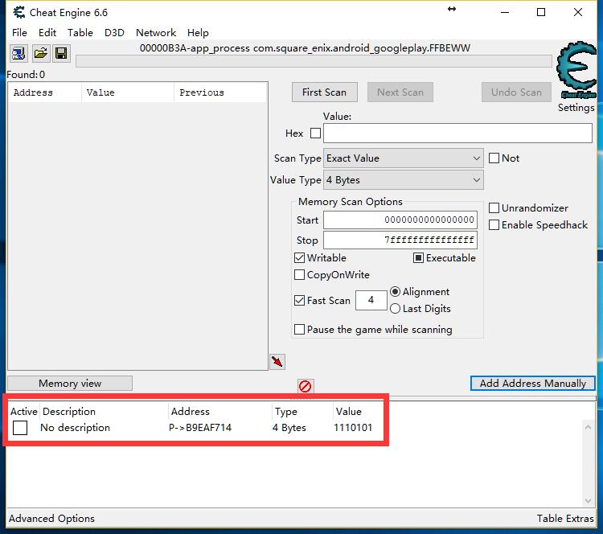Click the red arrow add-to-list icon
Viewport: 603px width, 534px height.
[277, 362]
